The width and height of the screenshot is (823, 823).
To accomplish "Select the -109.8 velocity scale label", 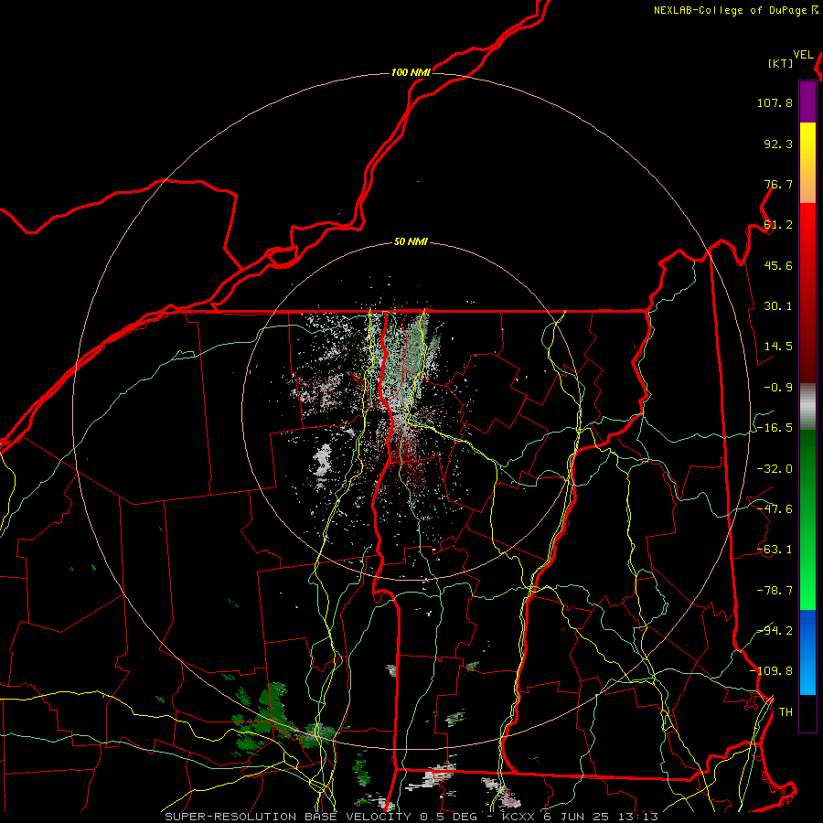I will point(771,671).
